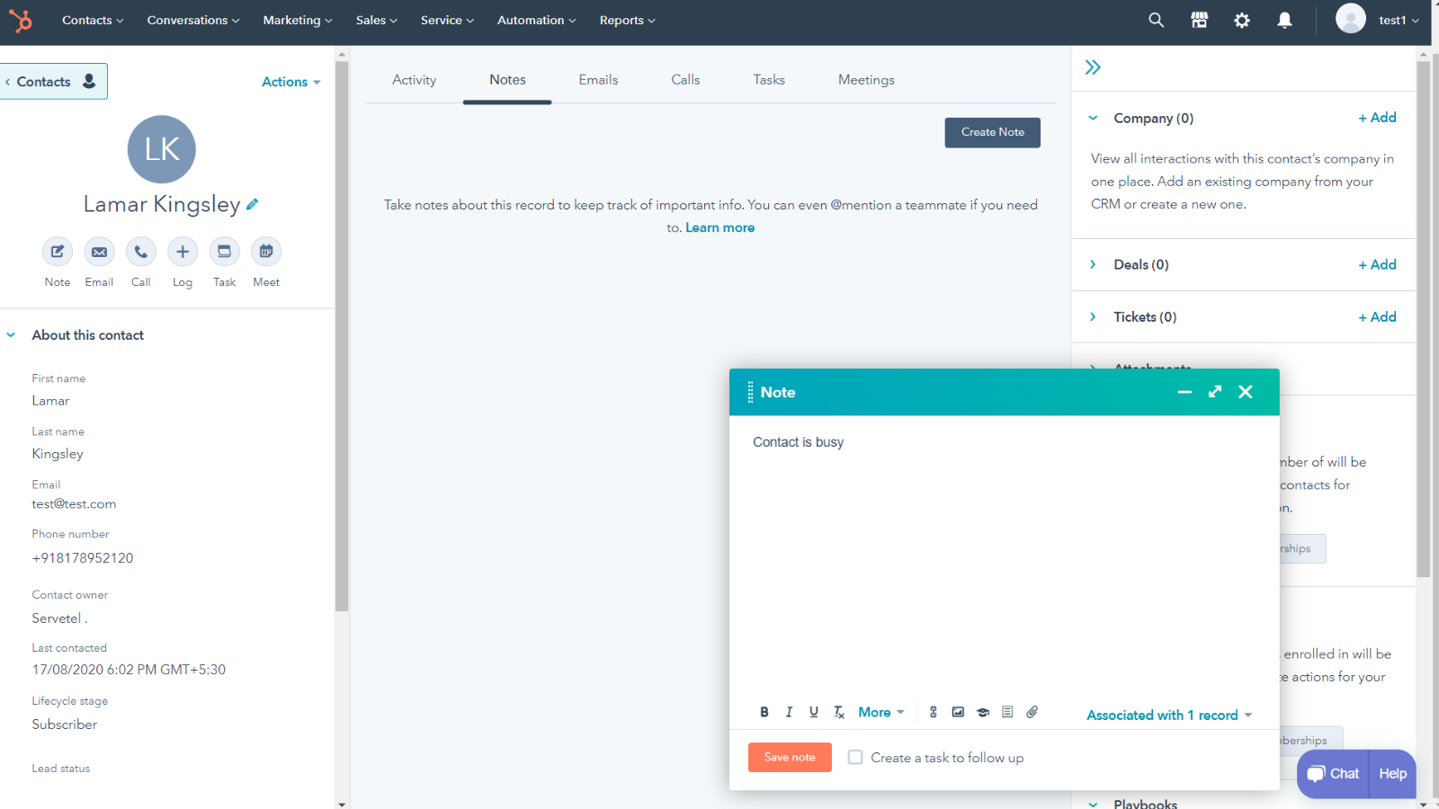Open the Actions dropdown

point(290,82)
